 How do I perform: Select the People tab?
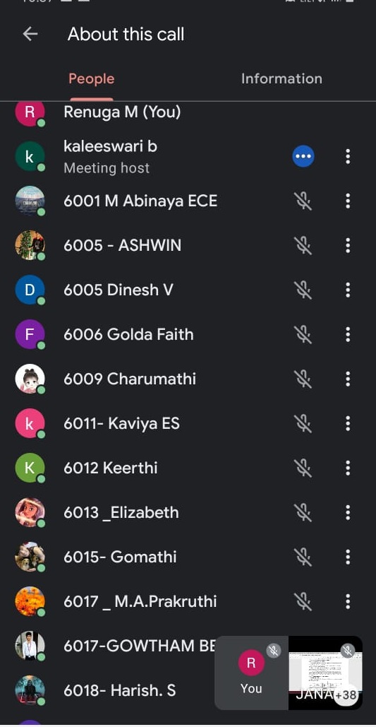tap(91, 78)
